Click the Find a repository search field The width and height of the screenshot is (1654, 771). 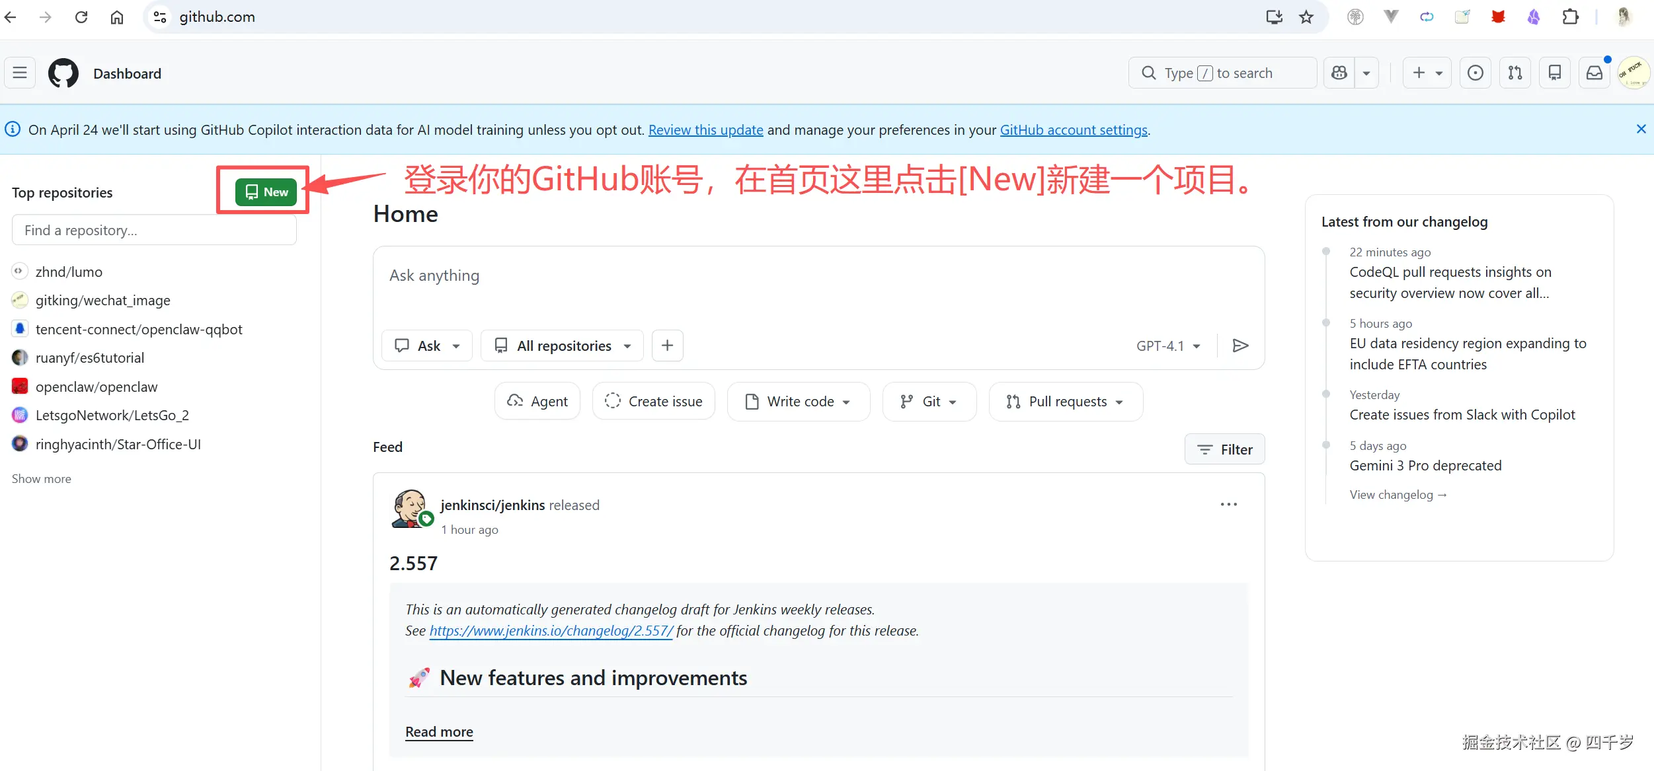pos(154,229)
